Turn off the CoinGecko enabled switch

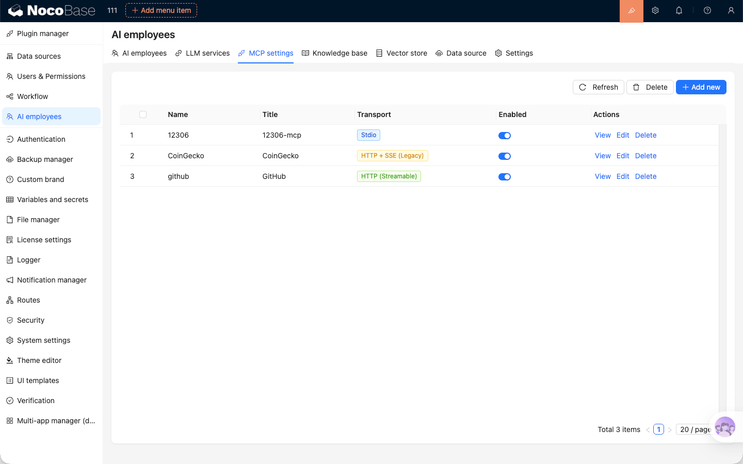[504, 156]
